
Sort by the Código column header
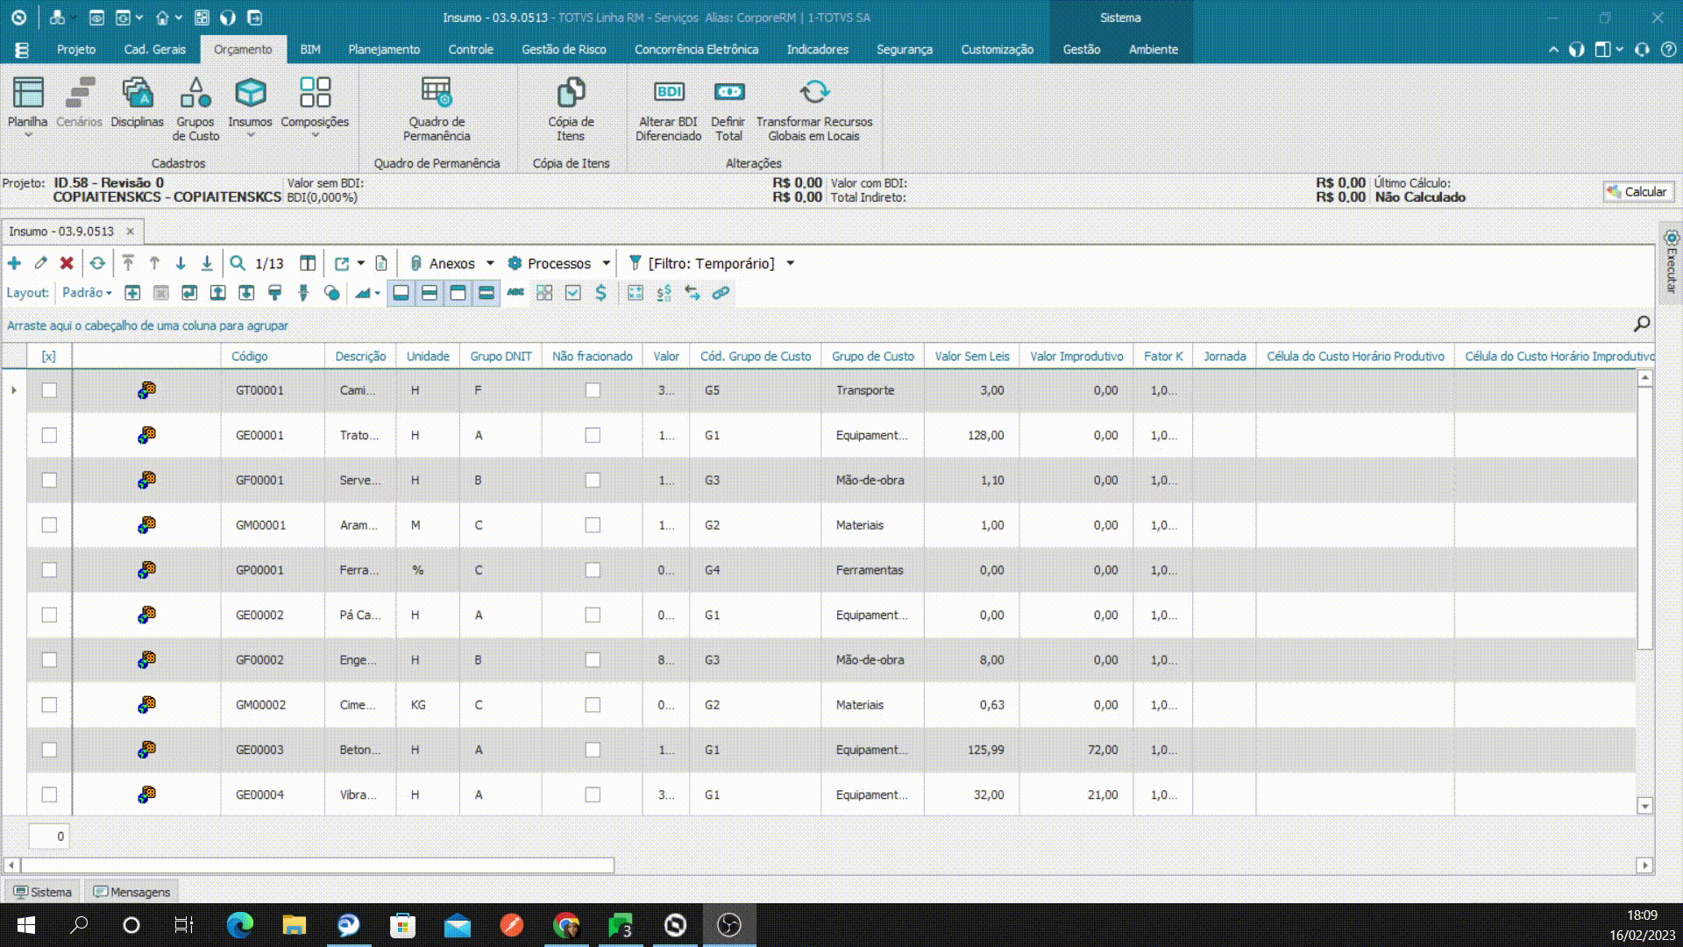250,356
